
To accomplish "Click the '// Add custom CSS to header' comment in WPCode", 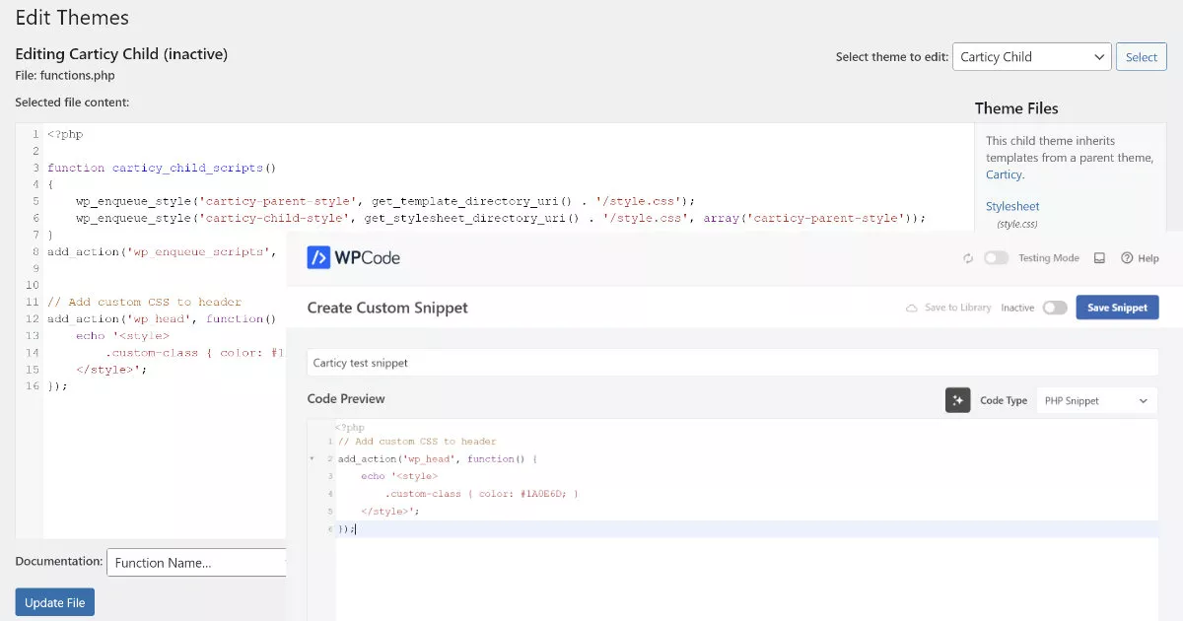I will click(417, 442).
